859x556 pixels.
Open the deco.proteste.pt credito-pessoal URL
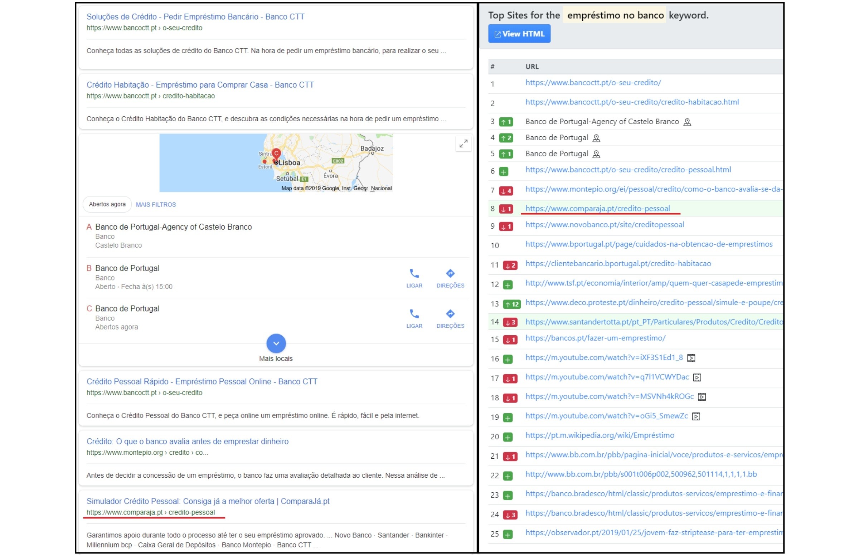pos(654,303)
